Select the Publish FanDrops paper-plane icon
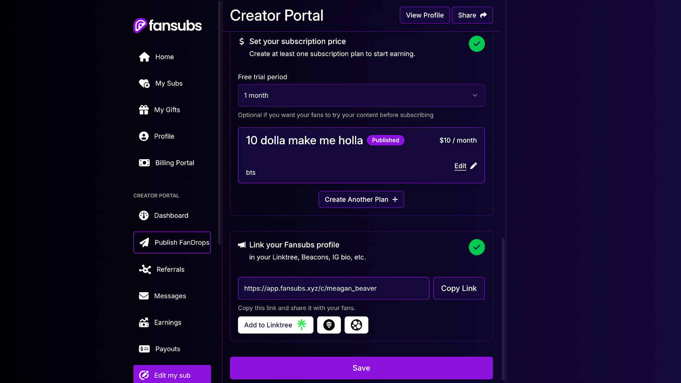This screenshot has height=383, width=681. tap(145, 242)
